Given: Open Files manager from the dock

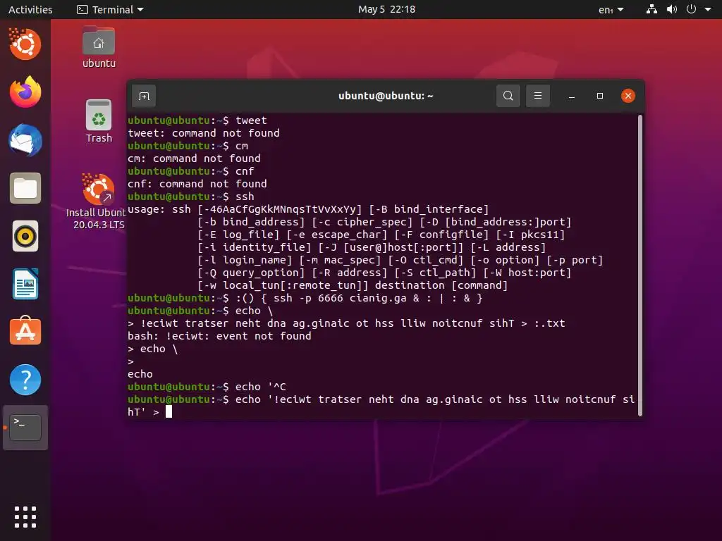Looking at the screenshot, I should click(x=25, y=188).
